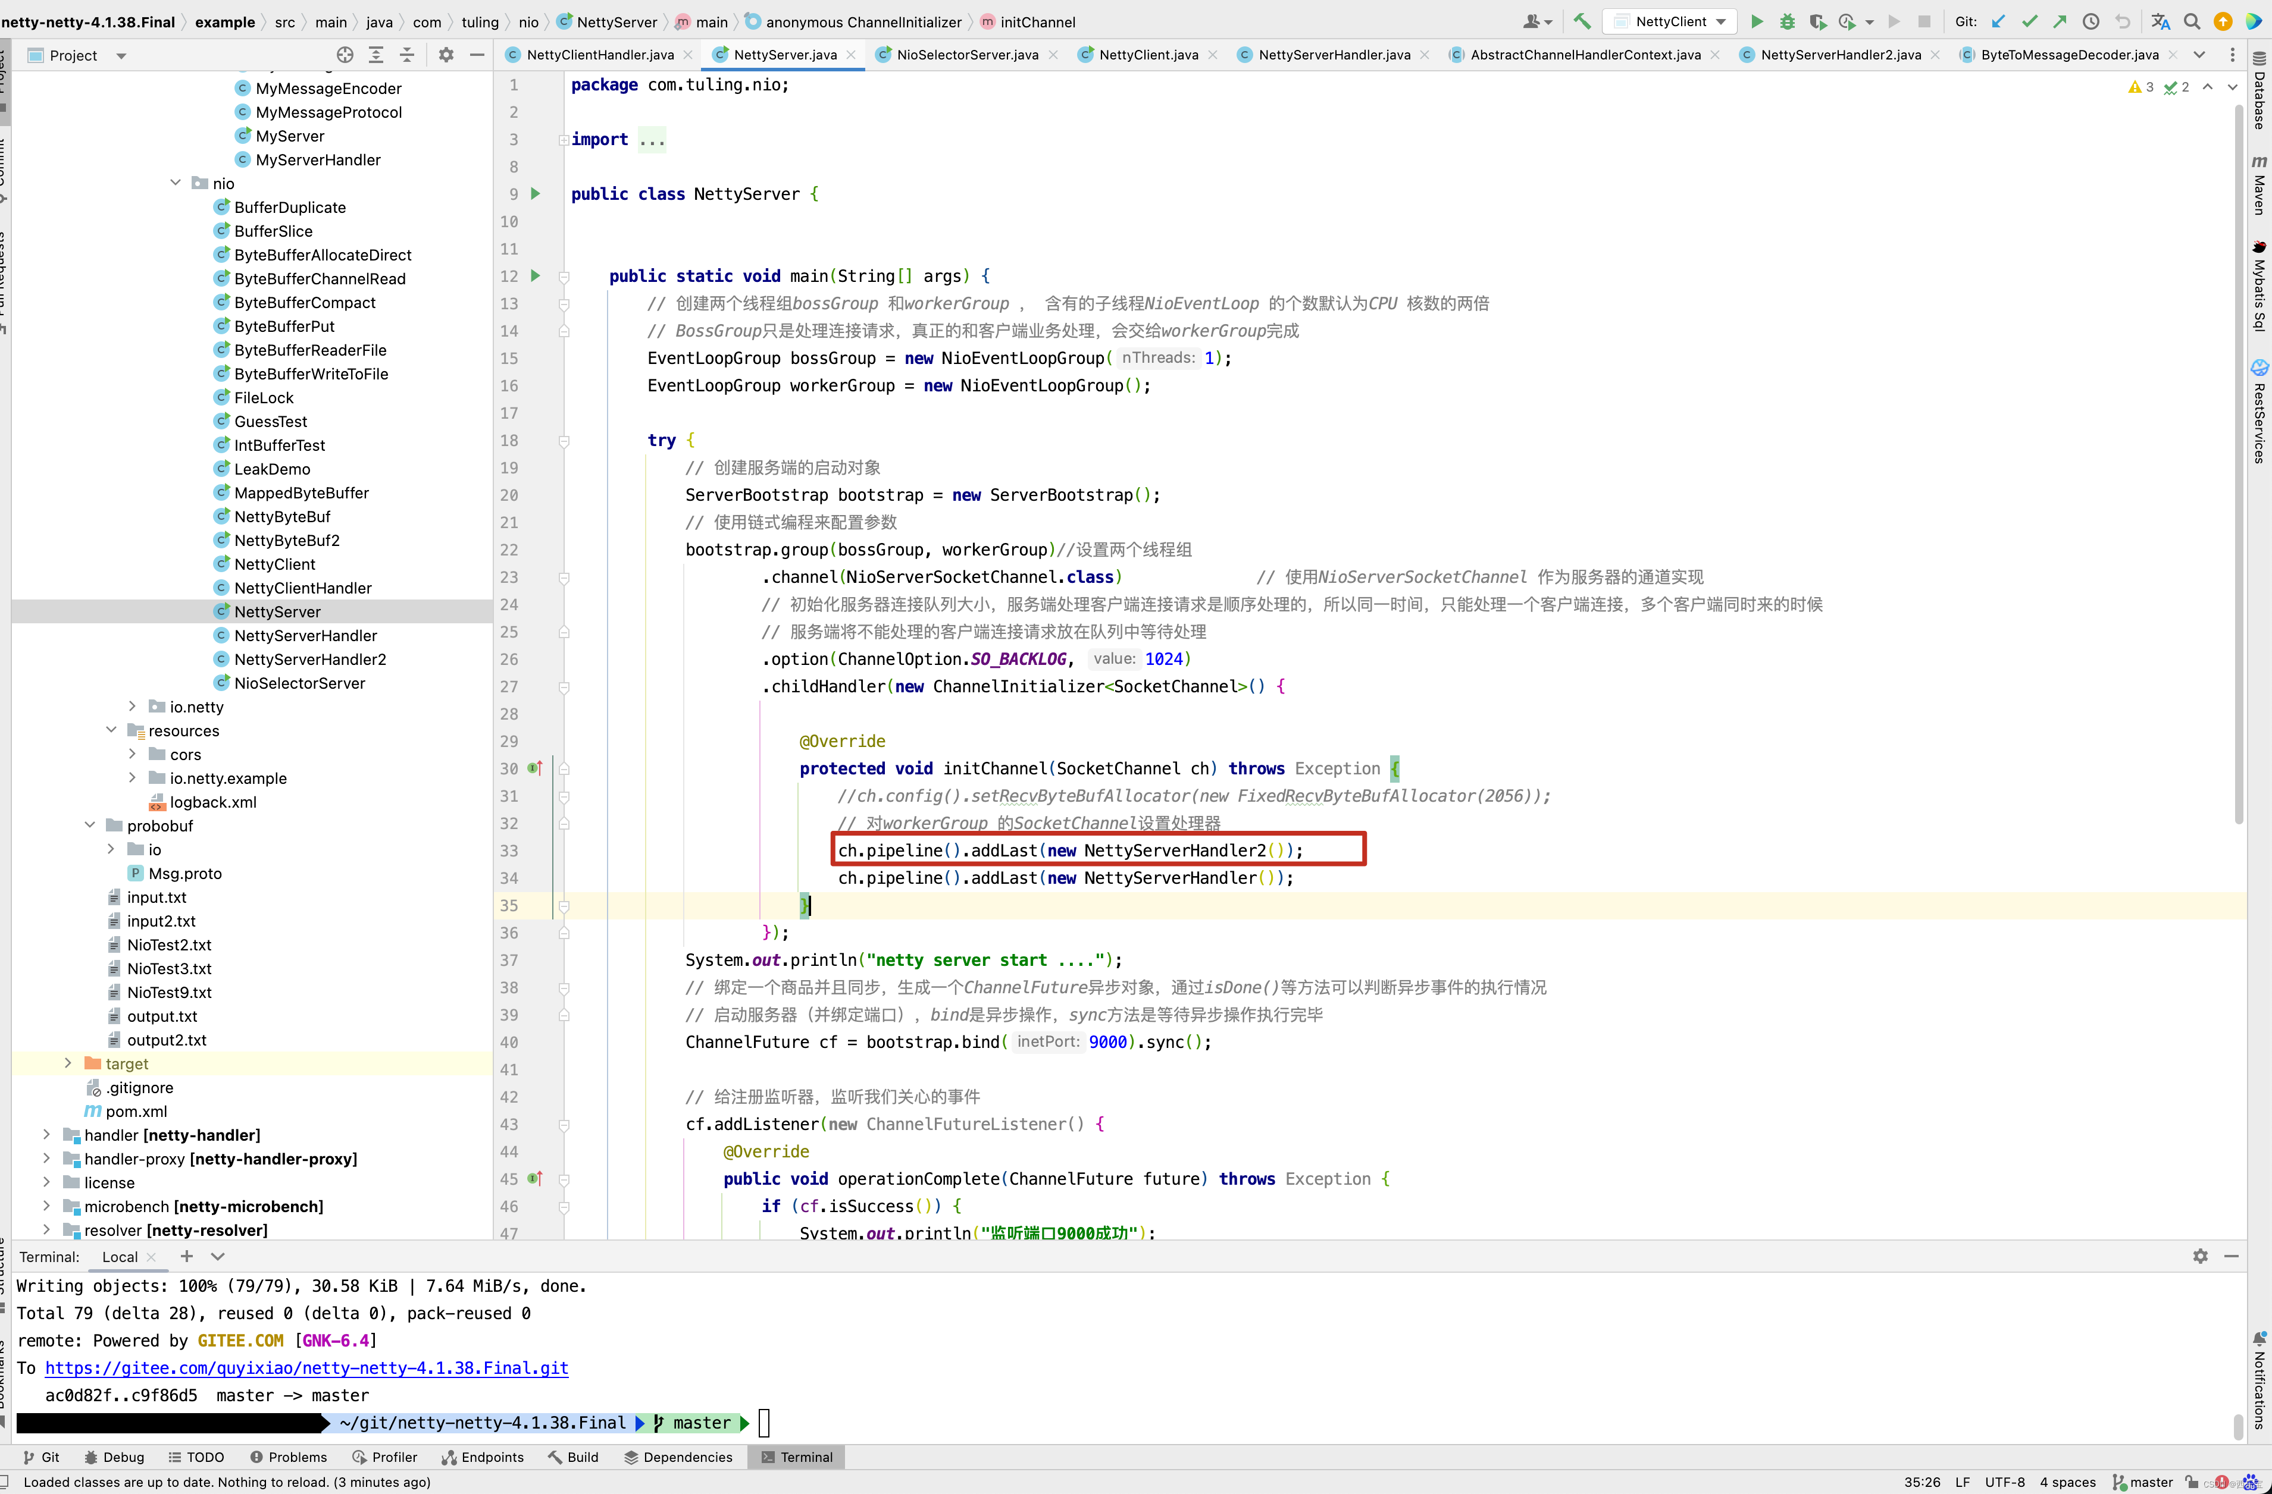Switch to NettyServerHandler2.java tab
Screen dimensions: 2272x1494
click(1839, 55)
